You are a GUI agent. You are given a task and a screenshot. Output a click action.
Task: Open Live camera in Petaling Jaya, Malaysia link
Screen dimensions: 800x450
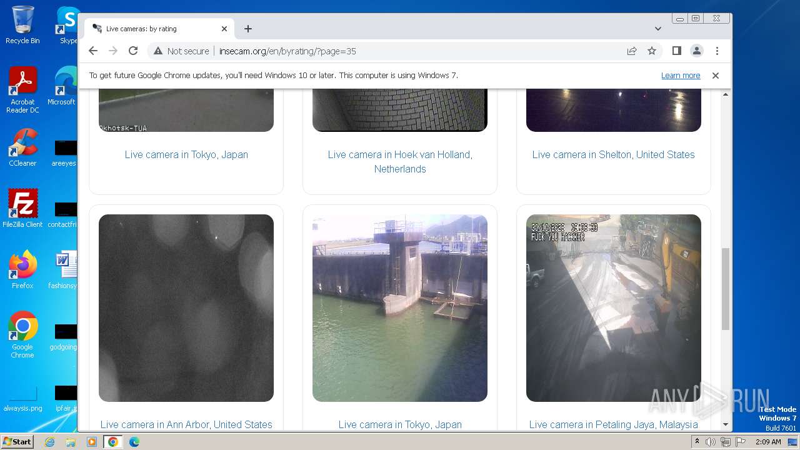[x=614, y=424]
